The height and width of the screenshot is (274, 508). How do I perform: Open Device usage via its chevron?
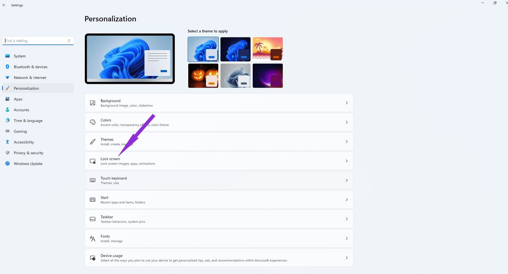(347, 258)
